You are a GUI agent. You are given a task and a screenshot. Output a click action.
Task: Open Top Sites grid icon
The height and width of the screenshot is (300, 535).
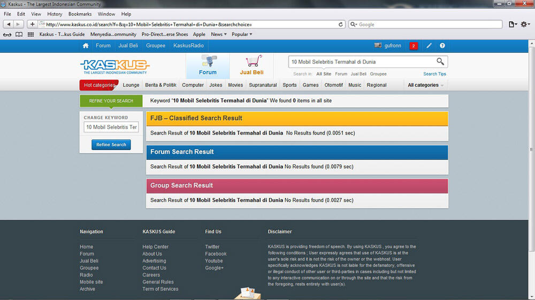click(30, 34)
